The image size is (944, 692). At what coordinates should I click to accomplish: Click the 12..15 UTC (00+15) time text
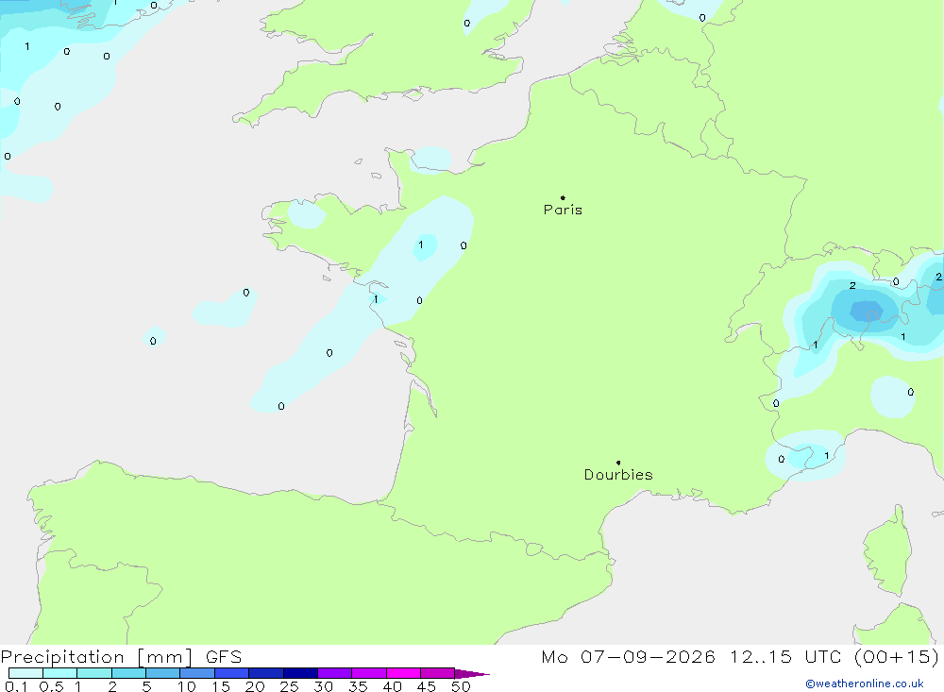click(834, 656)
